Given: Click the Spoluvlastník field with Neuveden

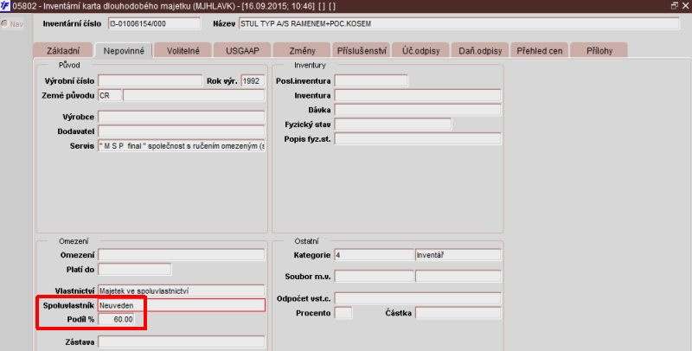Looking at the screenshot, I should [182, 305].
